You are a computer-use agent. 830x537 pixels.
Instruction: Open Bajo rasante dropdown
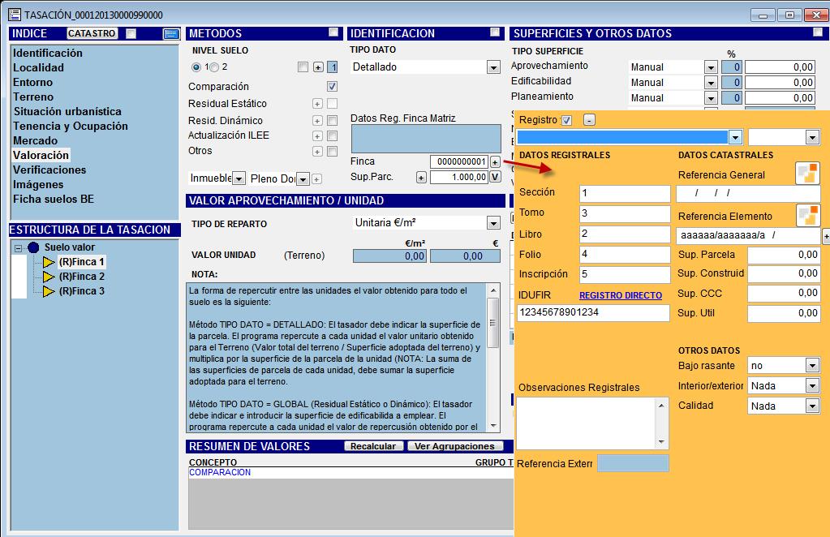click(812, 365)
